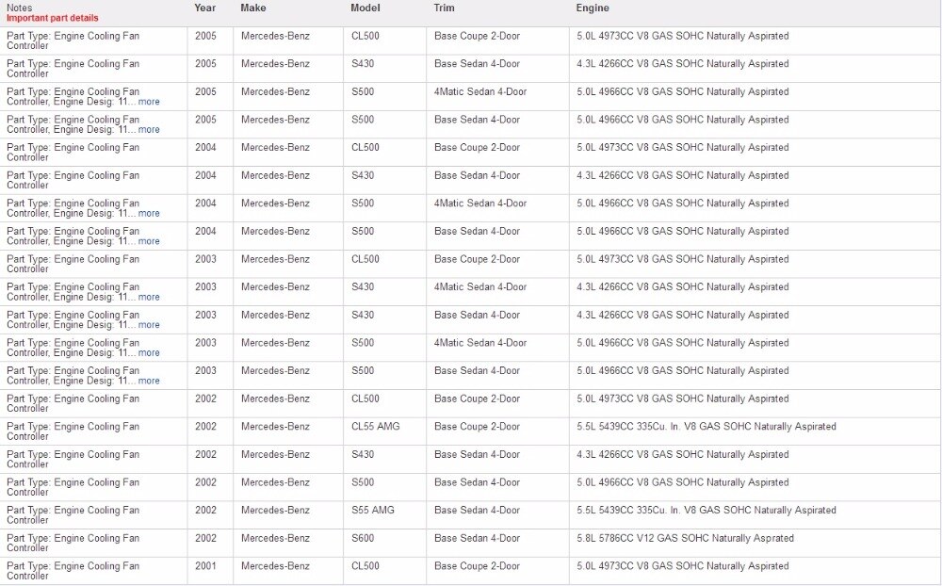Click the 'S600' model cell
Screen dimensions: 942x586
click(x=363, y=538)
